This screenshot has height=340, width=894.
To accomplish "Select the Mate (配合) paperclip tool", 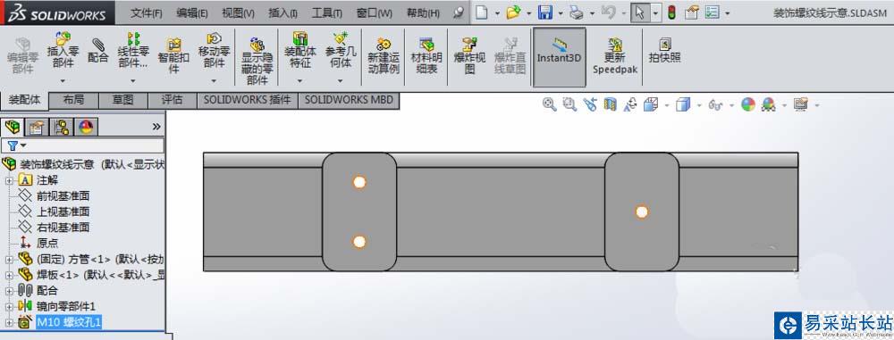I will pyautogui.click(x=98, y=45).
